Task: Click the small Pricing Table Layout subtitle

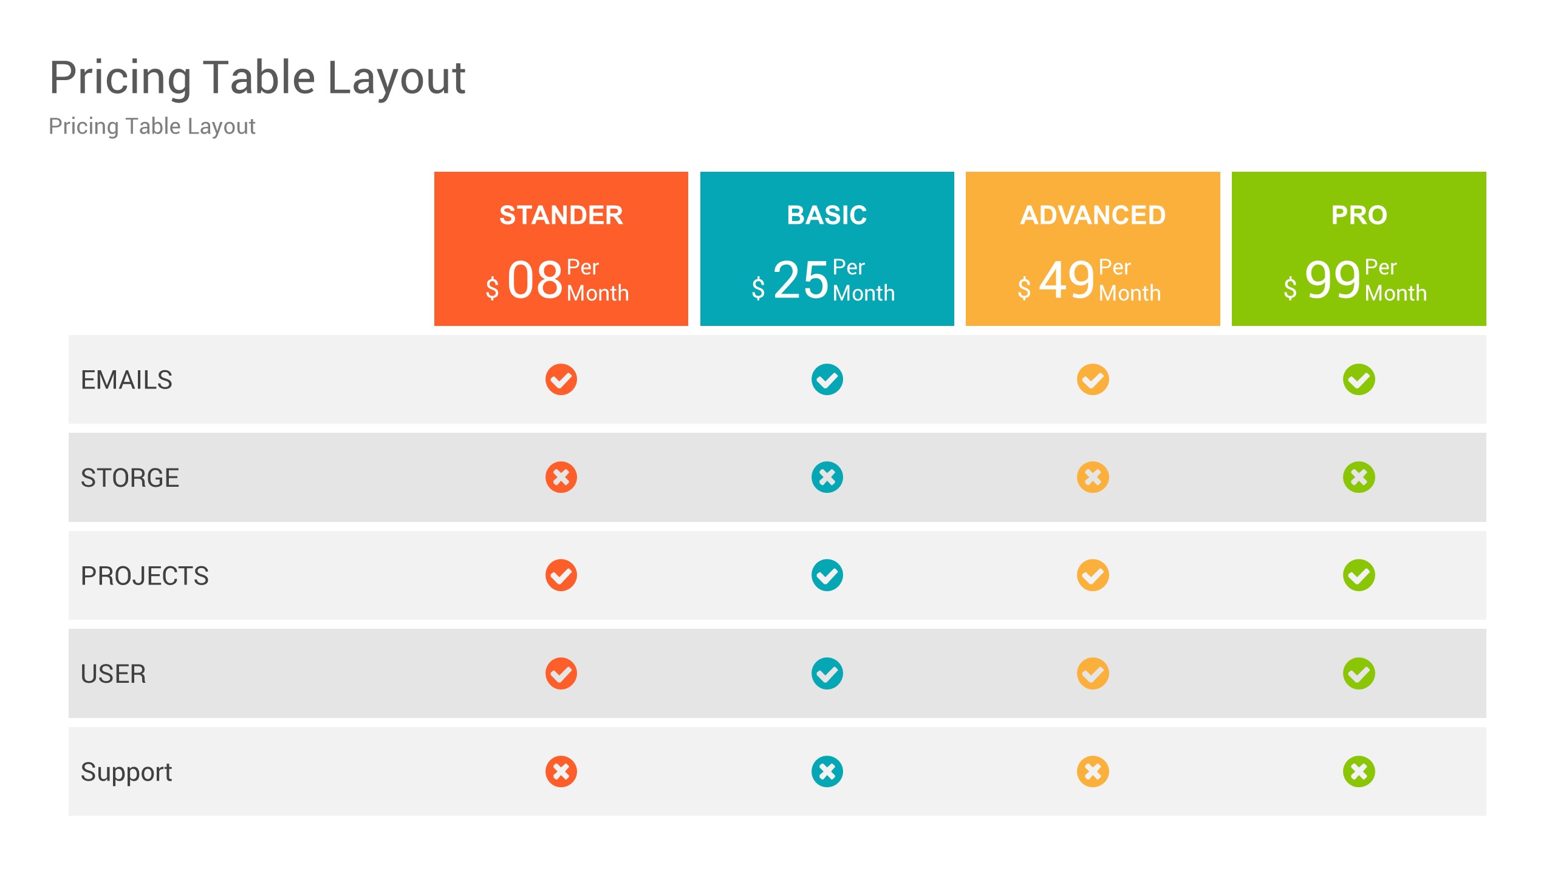Action: [152, 126]
